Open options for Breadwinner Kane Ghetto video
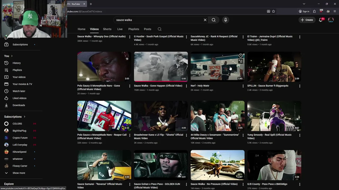Viewport: 339px width, 190px height. [186, 135]
